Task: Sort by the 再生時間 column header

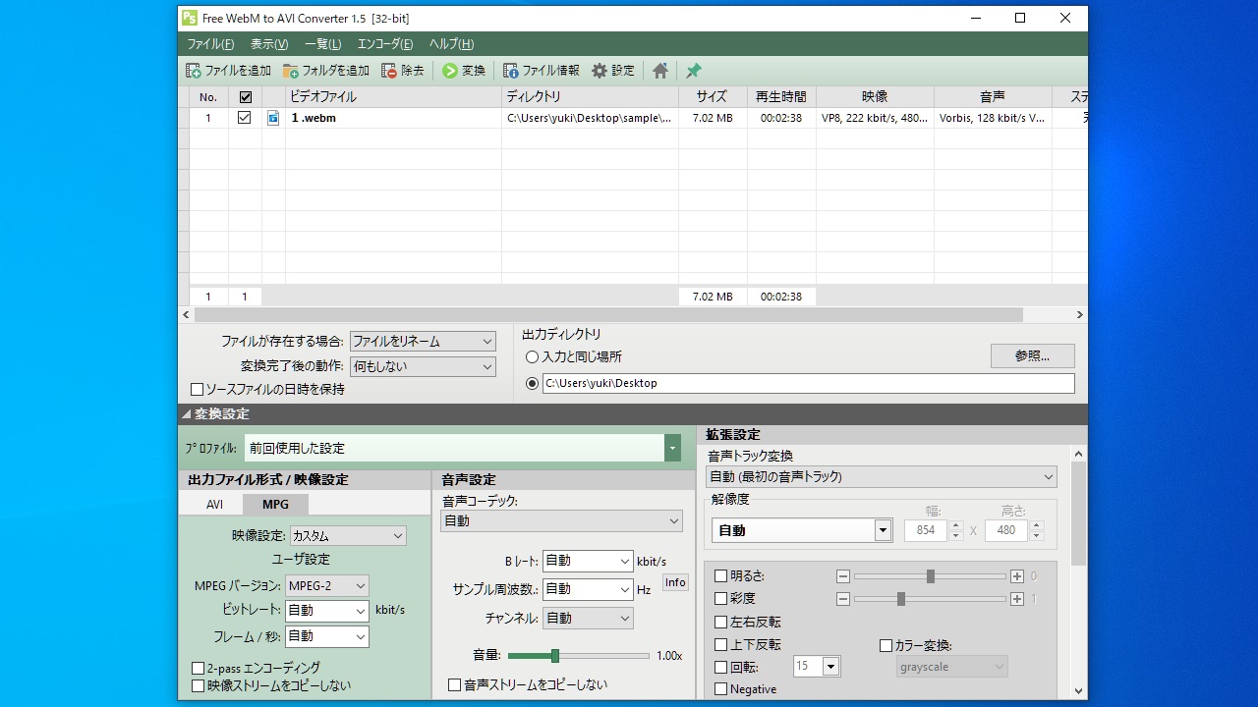Action: coord(781,97)
